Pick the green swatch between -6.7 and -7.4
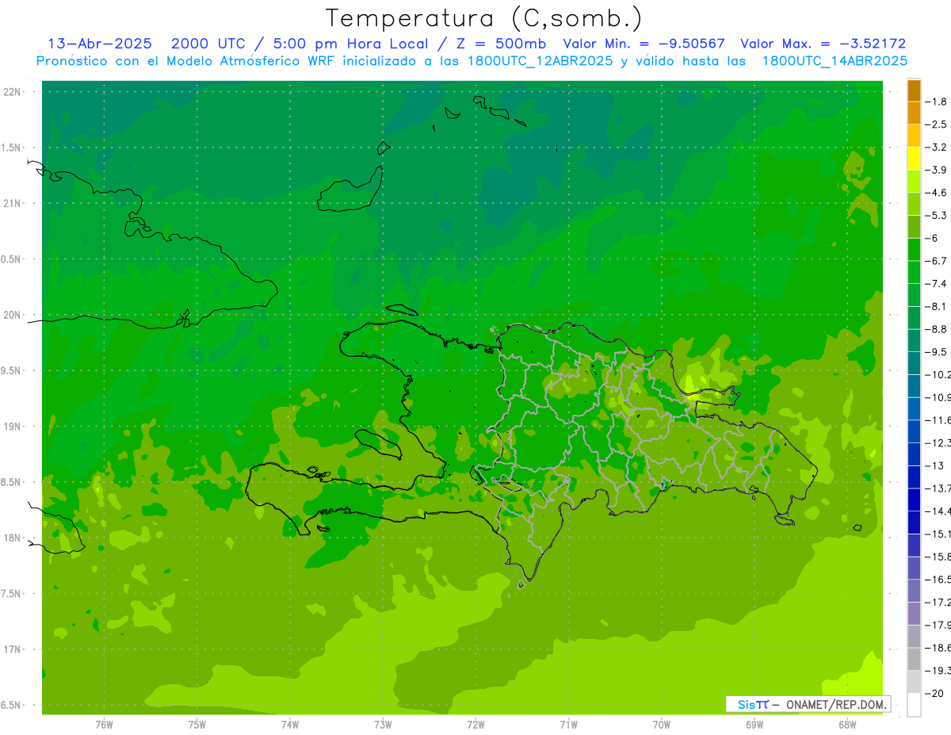Screen dimensions: 951x735 pos(914,272)
